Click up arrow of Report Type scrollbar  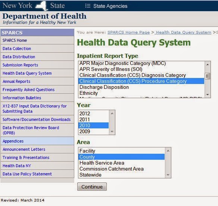click(x=208, y=65)
